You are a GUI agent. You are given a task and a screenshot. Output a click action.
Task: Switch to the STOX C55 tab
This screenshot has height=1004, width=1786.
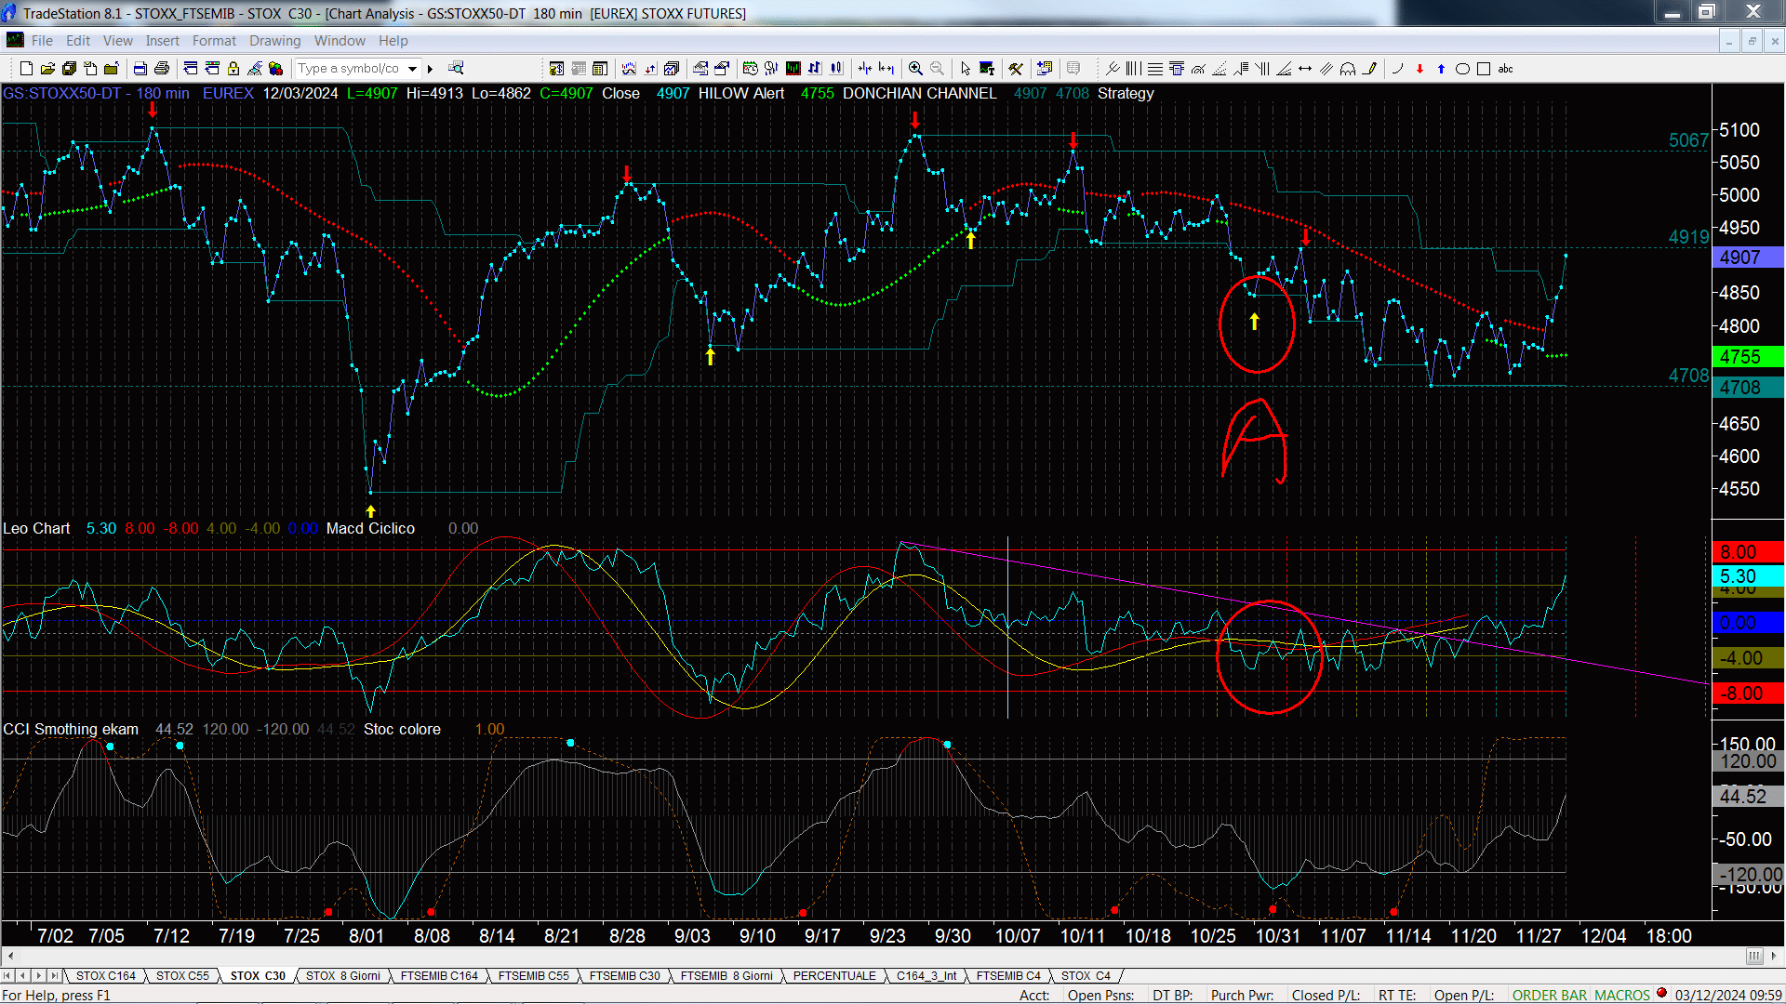click(182, 976)
